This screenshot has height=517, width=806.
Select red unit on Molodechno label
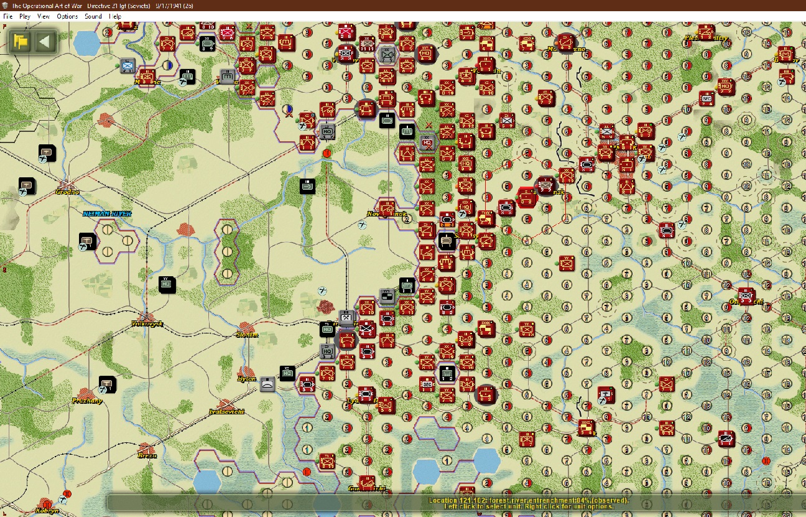pyautogui.click(x=566, y=42)
